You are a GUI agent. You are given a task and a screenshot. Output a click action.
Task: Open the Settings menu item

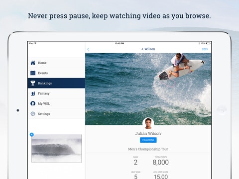56,114
